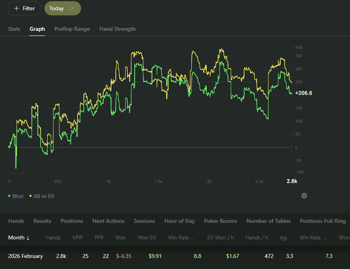Toggle the All-in EV legend series
350x269 pixels.
[x=41, y=196]
